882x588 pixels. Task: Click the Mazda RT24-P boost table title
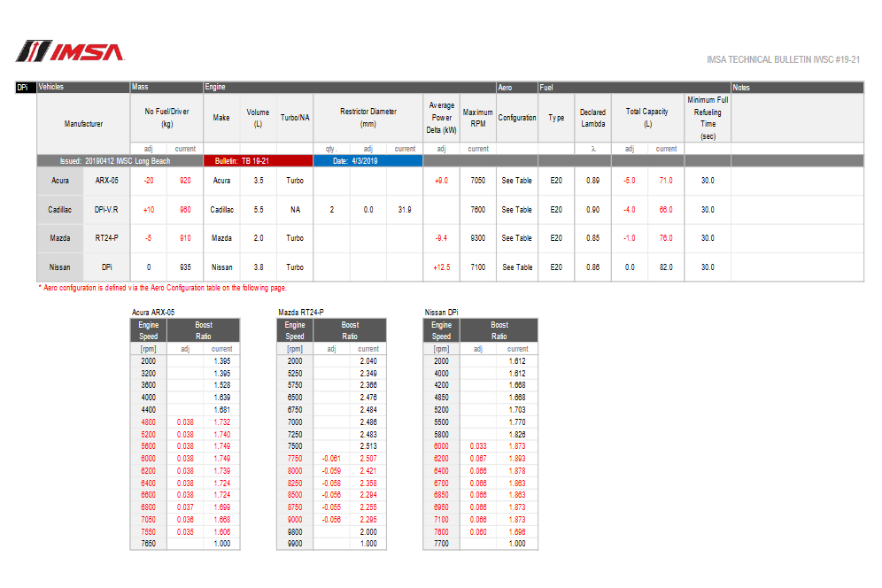click(302, 313)
